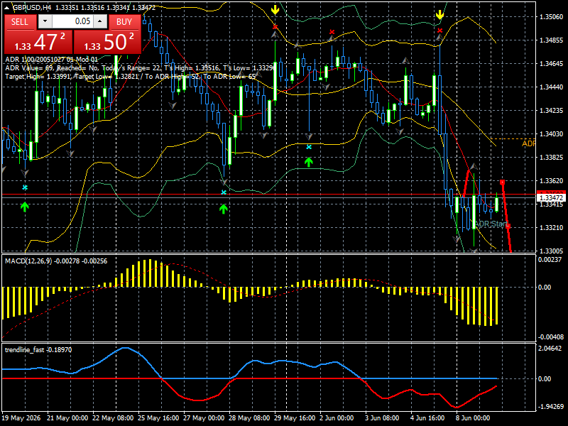The image size is (568, 426).
Task: Click the 25 May 16:00 date label
Action: [158, 418]
